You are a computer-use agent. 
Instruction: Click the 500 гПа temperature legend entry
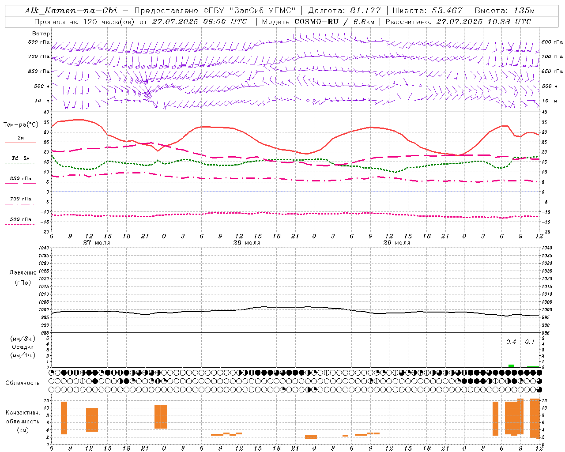pos(20,220)
